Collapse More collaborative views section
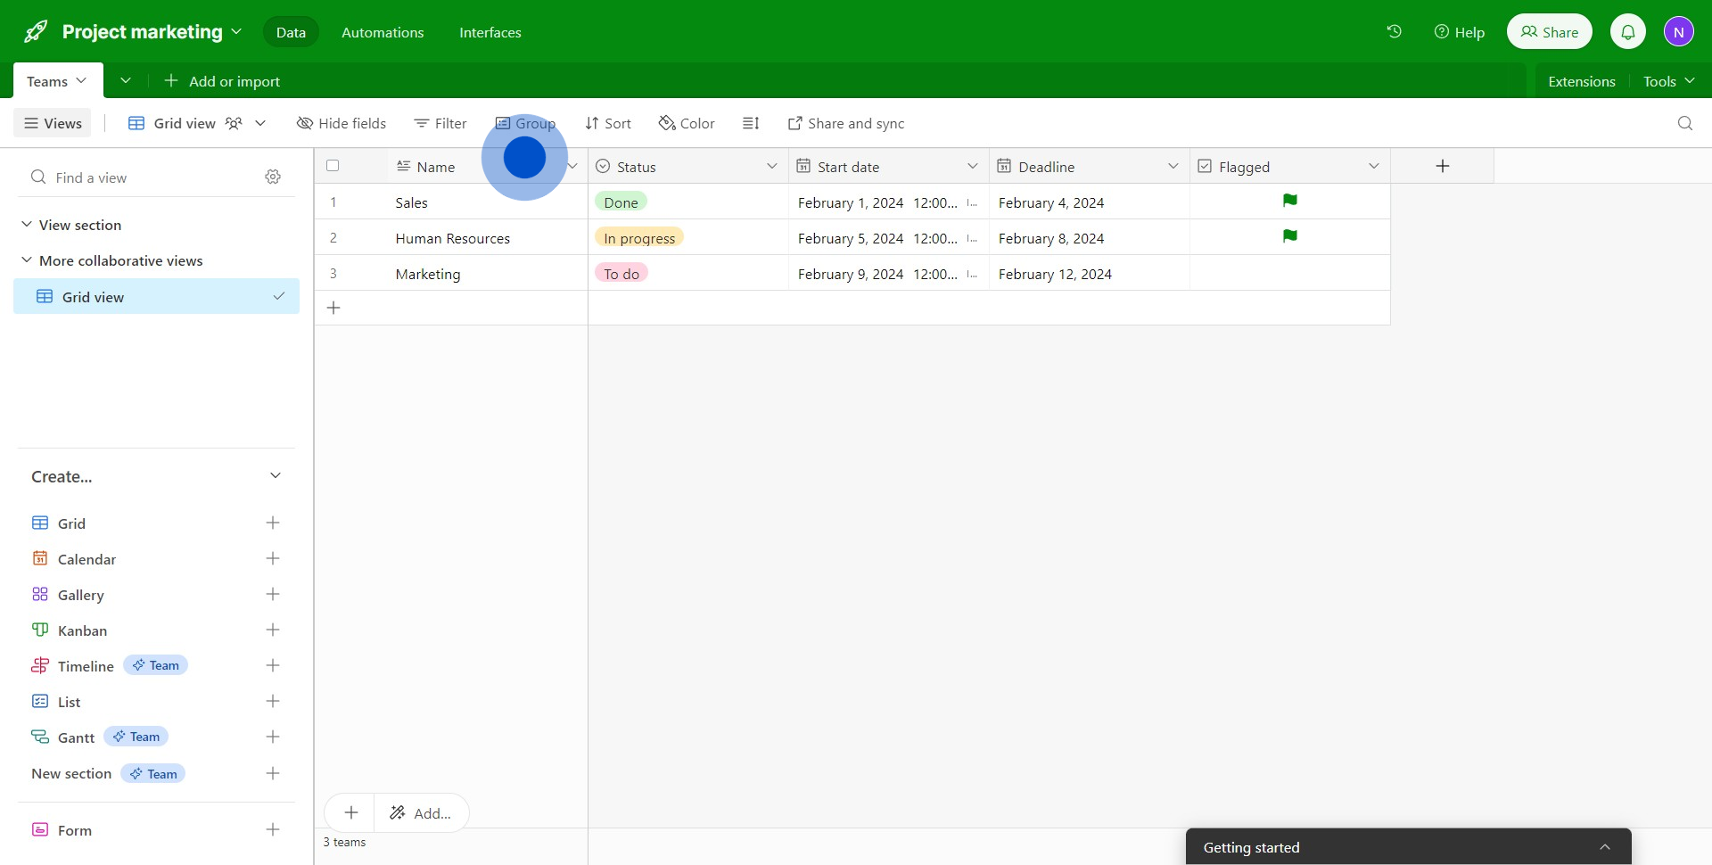Image resolution: width=1712 pixels, height=865 pixels. pos(27,260)
